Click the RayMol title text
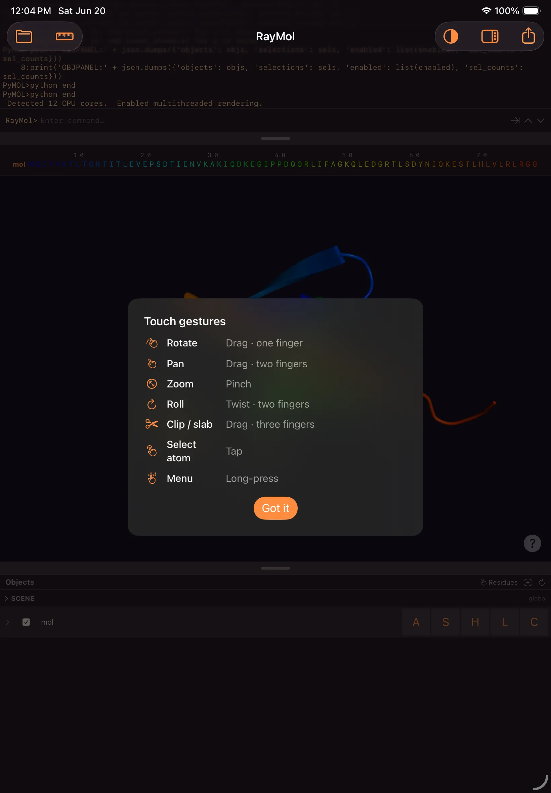 [275, 36]
